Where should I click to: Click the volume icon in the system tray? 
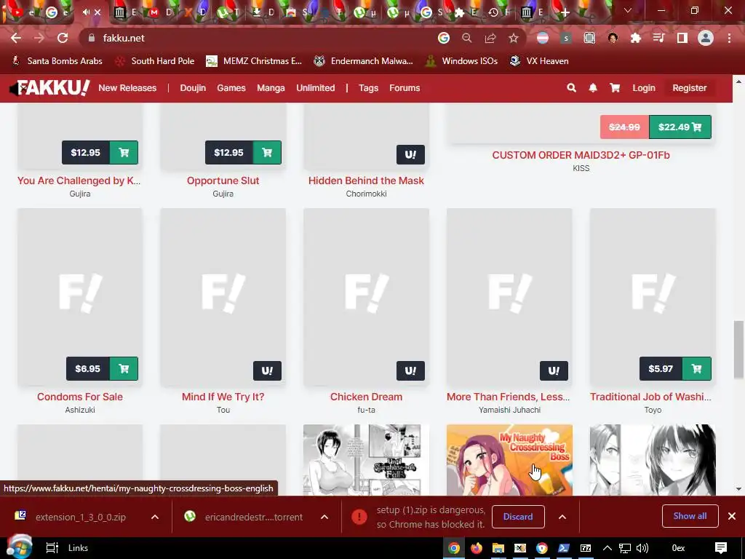(x=642, y=548)
